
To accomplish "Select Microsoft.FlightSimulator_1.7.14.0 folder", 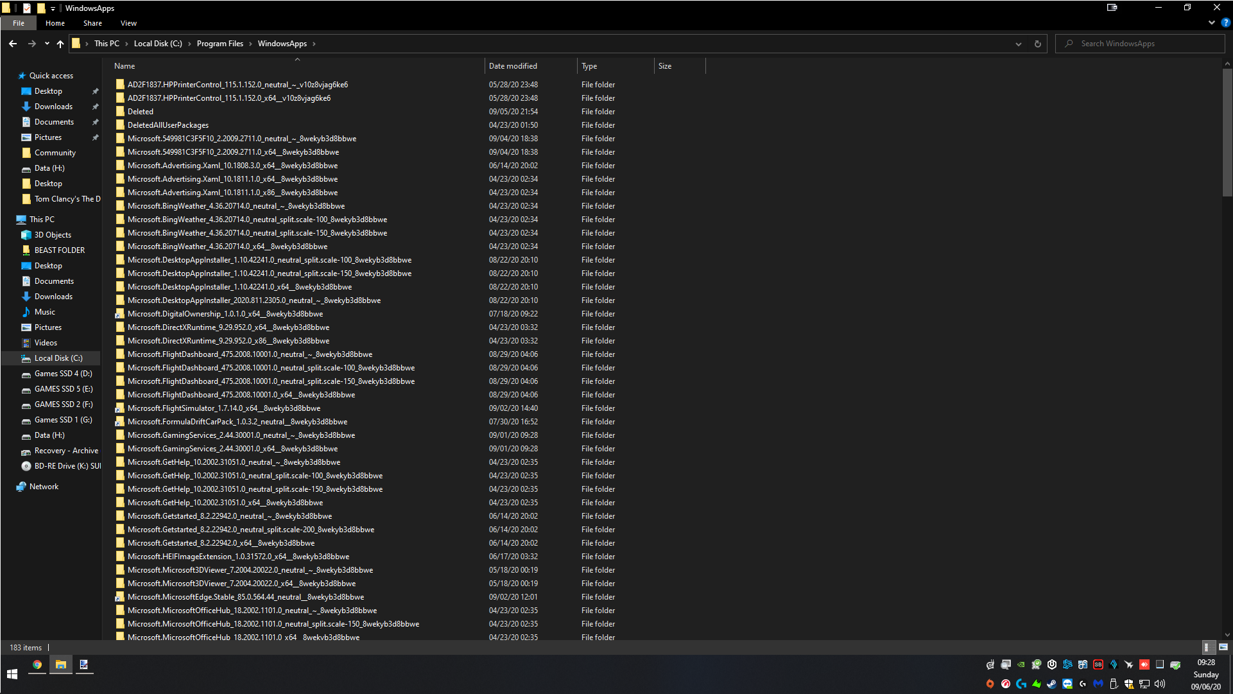I will [x=223, y=408].
